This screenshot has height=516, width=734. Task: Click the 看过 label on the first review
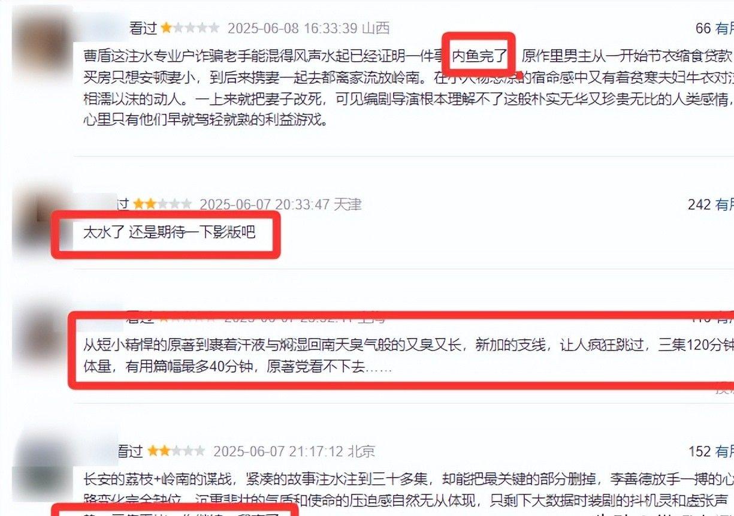[142, 28]
